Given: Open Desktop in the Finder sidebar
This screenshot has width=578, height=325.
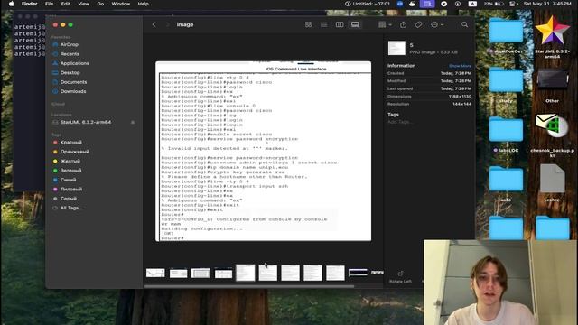Looking at the screenshot, I should tap(70, 72).
